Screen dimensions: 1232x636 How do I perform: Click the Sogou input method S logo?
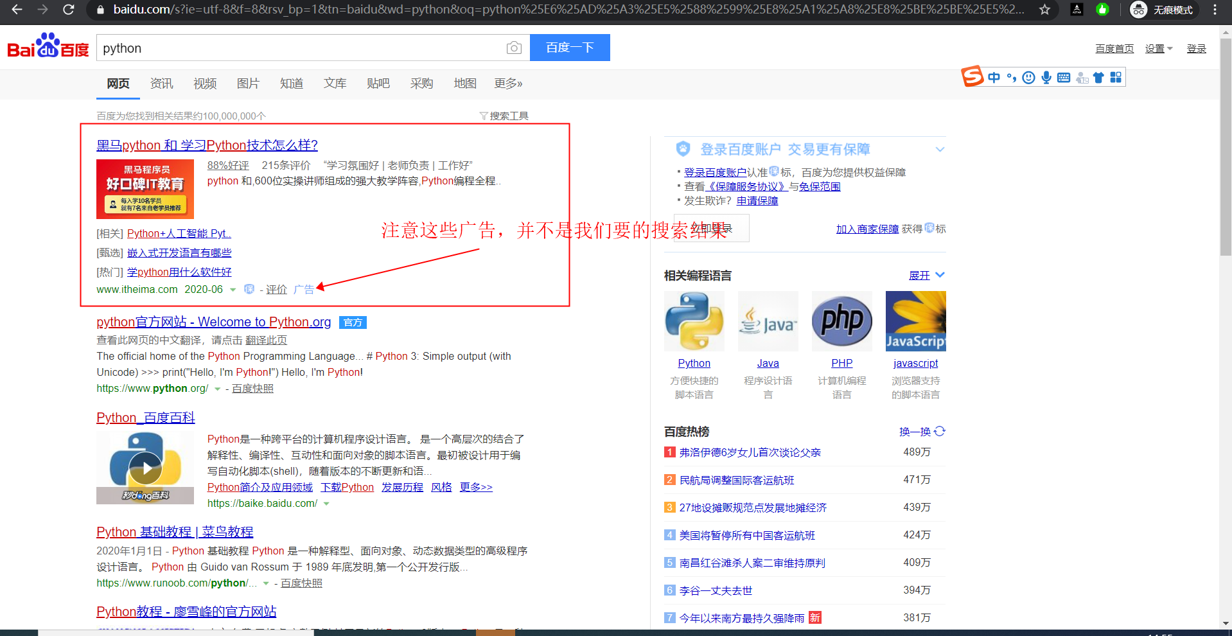click(972, 76)
